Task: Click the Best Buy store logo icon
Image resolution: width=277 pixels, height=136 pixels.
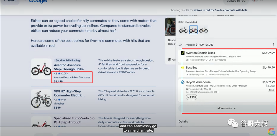Action: 183,68
